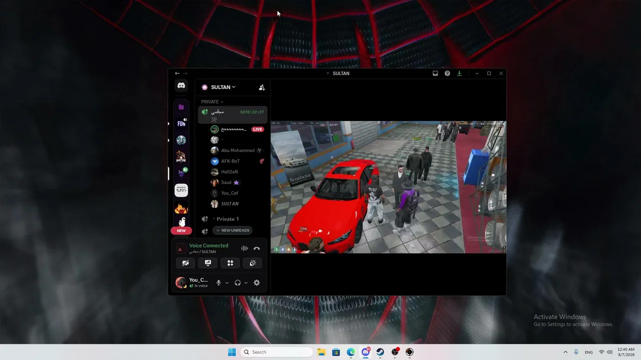Click the game stream video
This screenshot has width=641, height=360.
point(388,187)
